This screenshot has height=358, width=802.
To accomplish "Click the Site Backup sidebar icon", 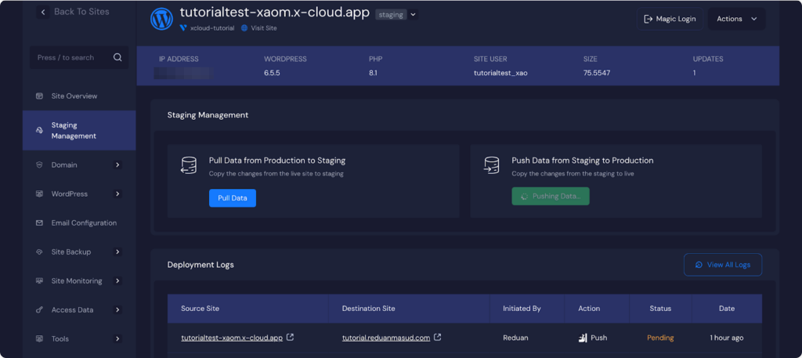I will coord(39,252).
